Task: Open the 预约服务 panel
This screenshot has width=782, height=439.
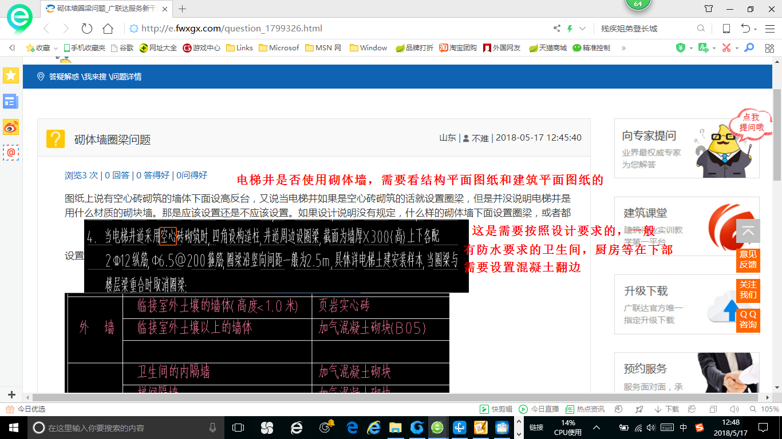Action: pos(687,373)
